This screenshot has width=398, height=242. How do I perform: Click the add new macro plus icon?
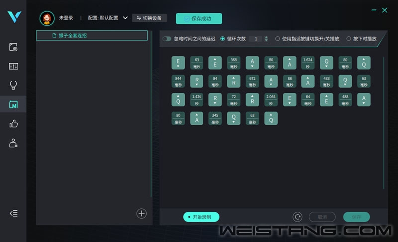(x=142, y=213)
